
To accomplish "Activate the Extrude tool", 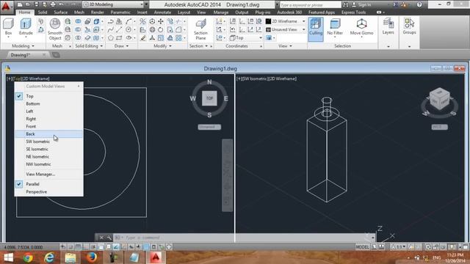I will tap(26, 27).
